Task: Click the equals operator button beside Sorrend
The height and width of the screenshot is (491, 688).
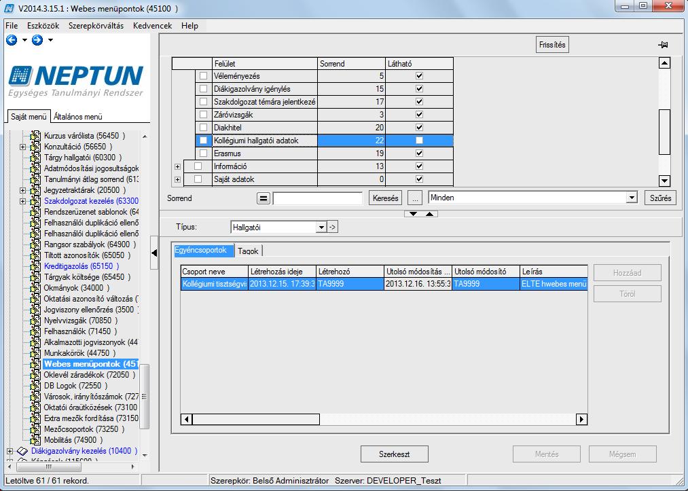Action: pos(263,198)
